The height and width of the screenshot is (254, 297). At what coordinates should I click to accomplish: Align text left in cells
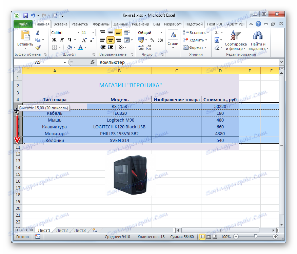[103, 40]
